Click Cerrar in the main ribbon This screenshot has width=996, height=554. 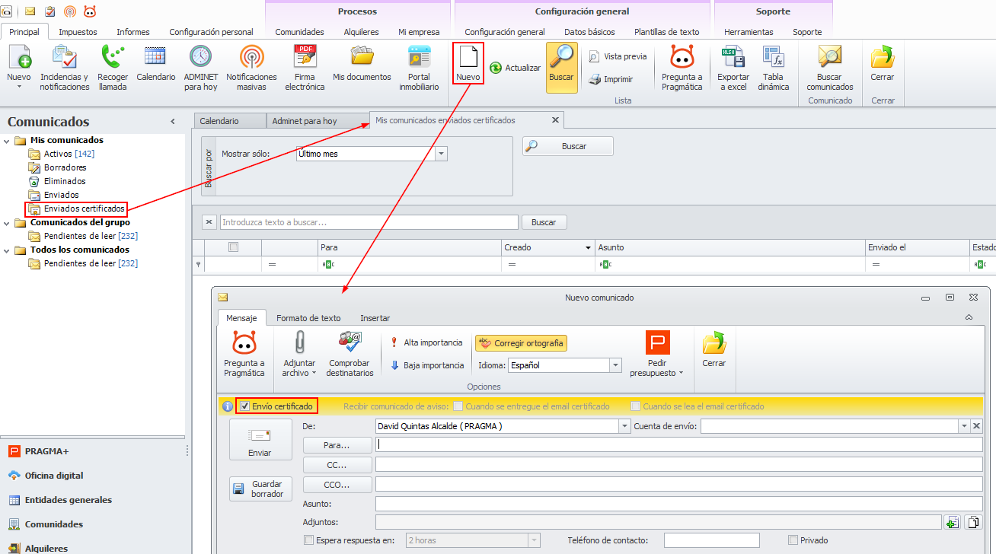pos(883,63)
